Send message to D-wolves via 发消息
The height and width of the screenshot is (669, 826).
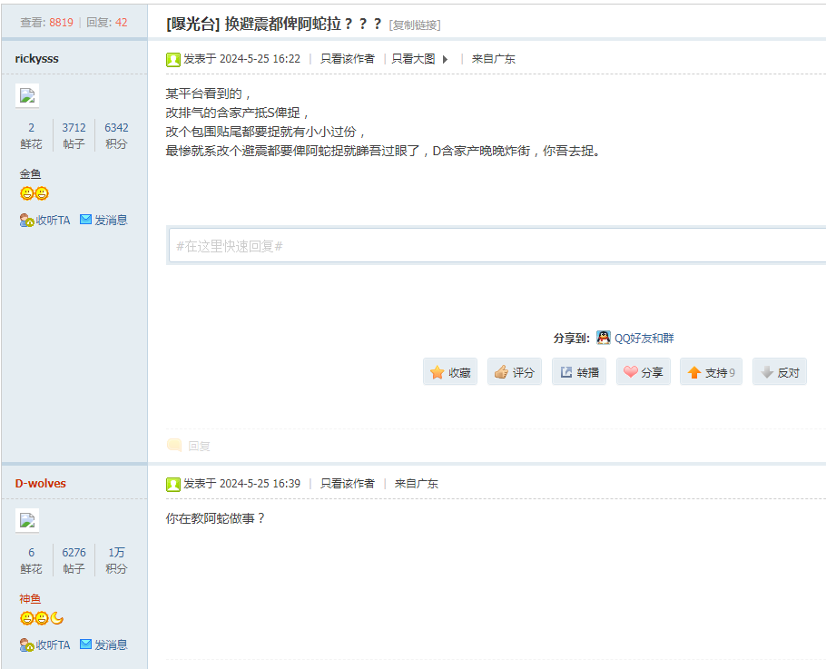pyautogui.click(x=103, y=644)
